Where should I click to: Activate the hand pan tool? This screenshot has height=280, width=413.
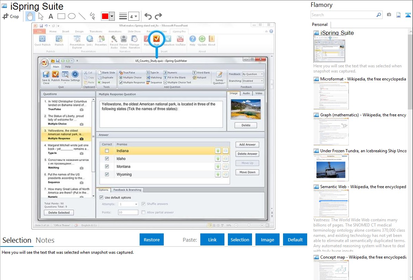[30, 16]
